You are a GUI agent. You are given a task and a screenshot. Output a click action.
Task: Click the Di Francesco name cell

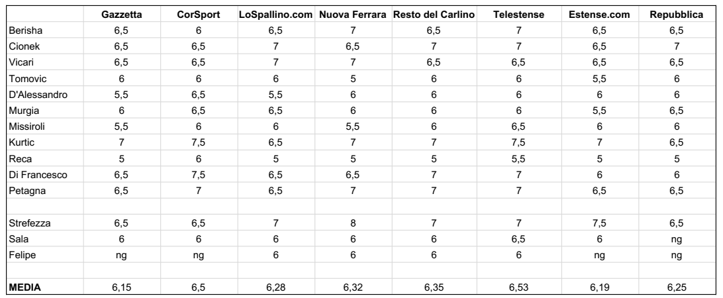click(38, 175)
